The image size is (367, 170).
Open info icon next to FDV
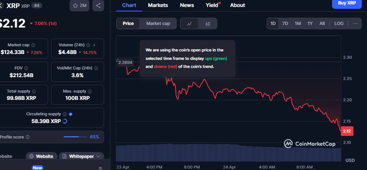tap(26, 68)
